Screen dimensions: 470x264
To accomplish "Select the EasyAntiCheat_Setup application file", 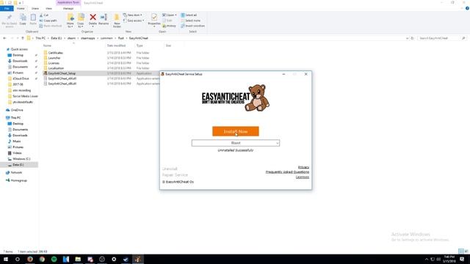I will coord(62,73).
